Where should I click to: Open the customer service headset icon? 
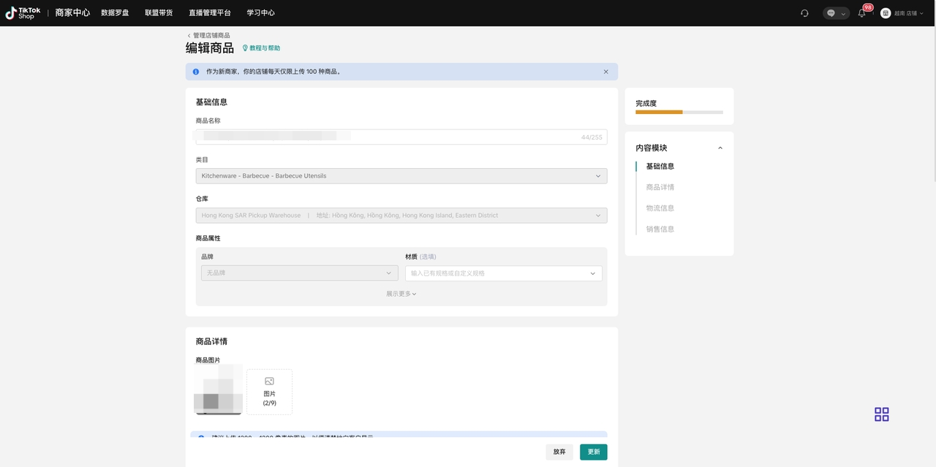click(x=804, y=13)
